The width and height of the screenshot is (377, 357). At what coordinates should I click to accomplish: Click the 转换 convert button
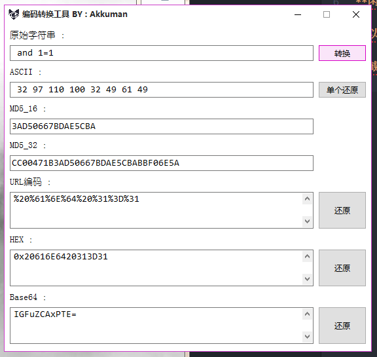point(342,53)
